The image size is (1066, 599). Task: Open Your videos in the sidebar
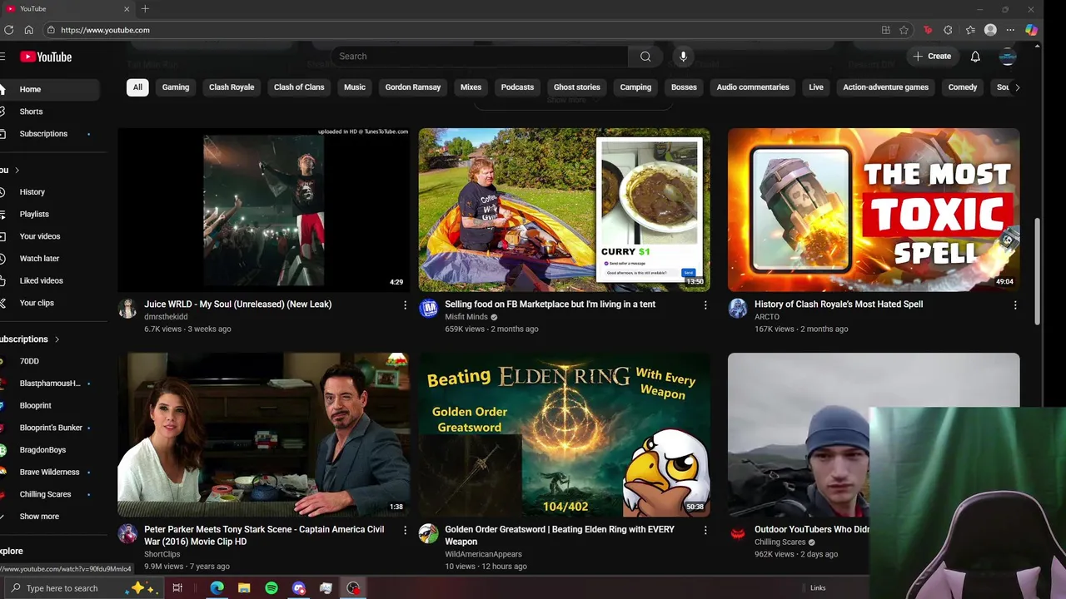(40, 236)
